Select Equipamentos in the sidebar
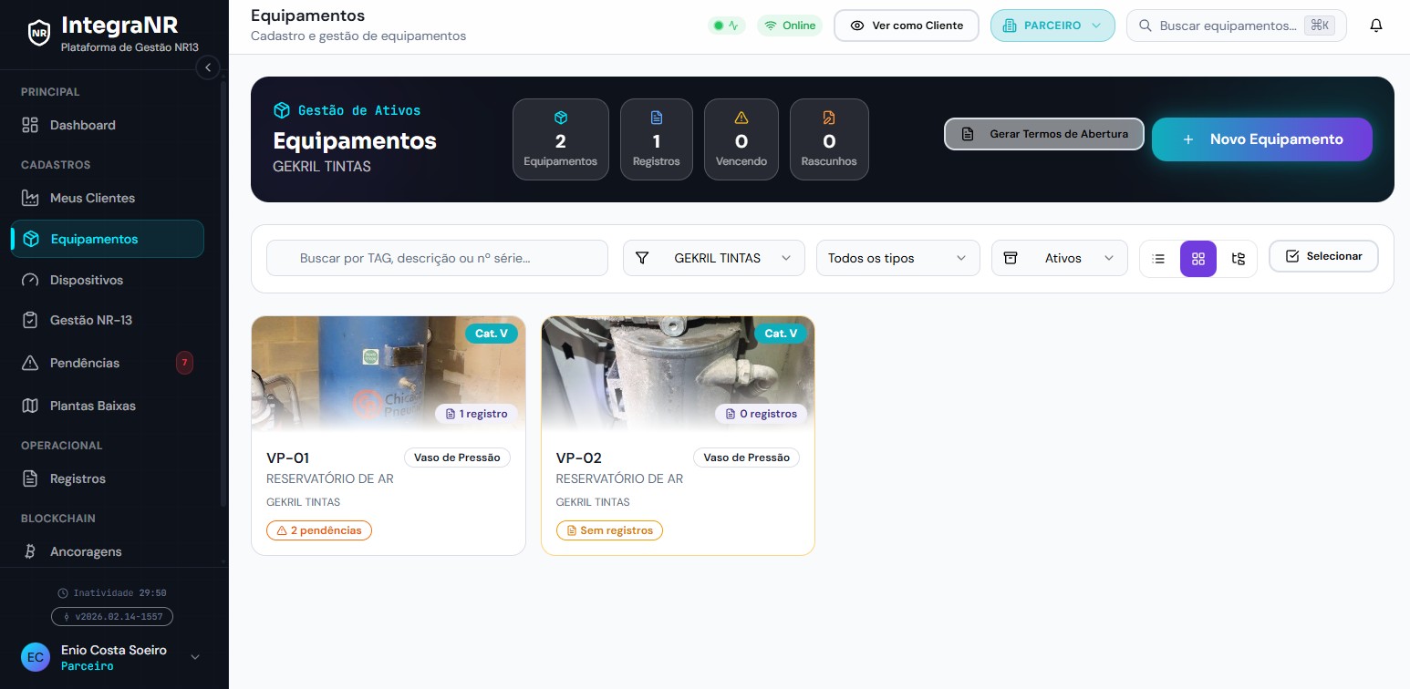This screenshot has height=689, width=1410. [x=108, y=239]
